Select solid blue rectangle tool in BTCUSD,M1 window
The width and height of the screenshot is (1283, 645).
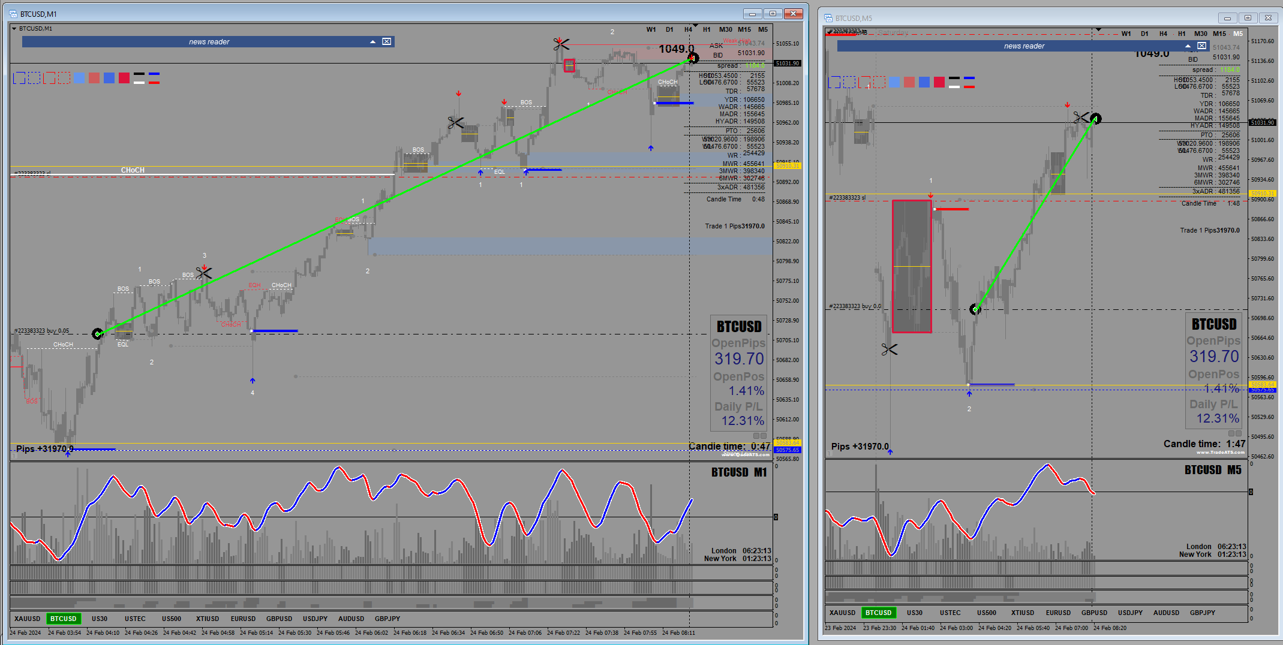pyautogui.click(x=19, y=78)
